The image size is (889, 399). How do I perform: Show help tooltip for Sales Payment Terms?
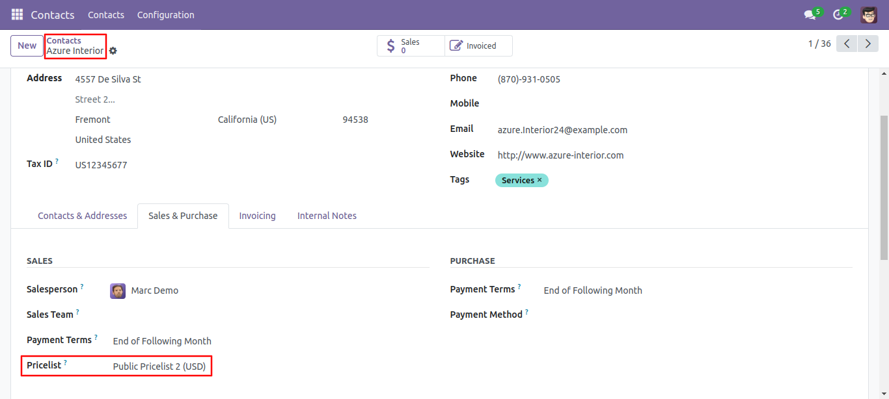(x=96, y=337)
